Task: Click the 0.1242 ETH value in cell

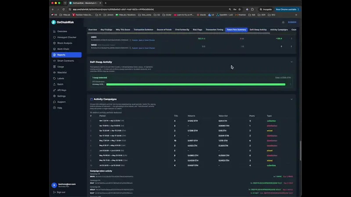Action: pyautogui.click(x=193, y=121)
